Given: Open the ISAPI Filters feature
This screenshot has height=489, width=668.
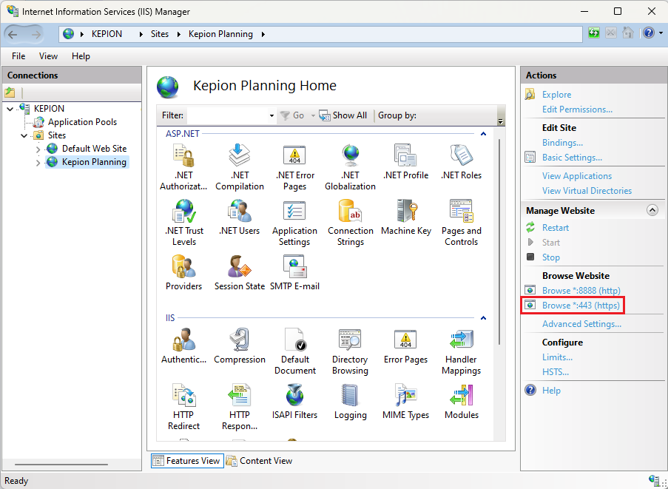Looking at the screenshot, I should pos(295,401).
